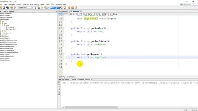The width and height of the screenshot is (198, 111).
Task: Click the output horizontal scrollbar thumb
Action: coord(91,107)
